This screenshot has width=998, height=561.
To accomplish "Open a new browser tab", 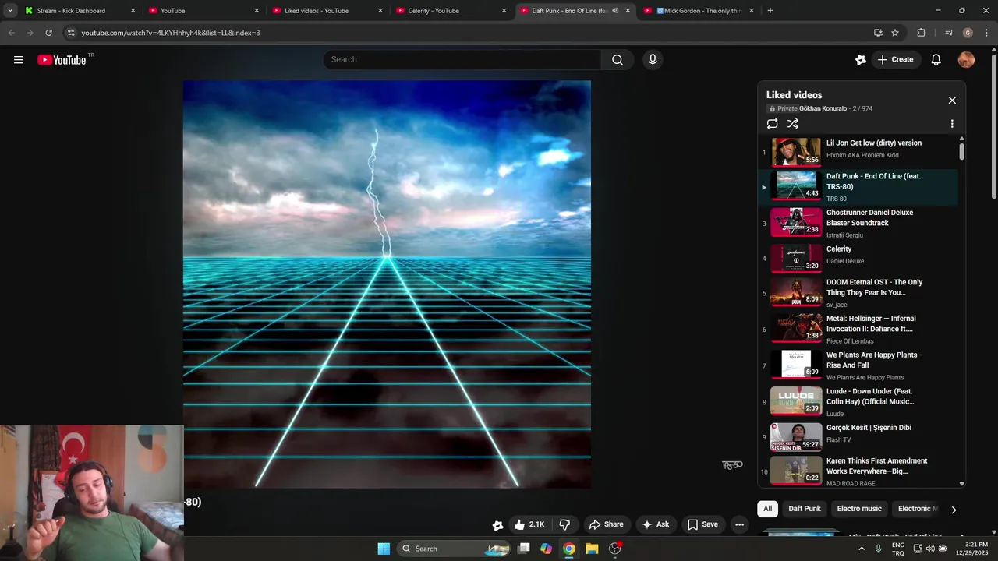I will (x=770, y=11).
